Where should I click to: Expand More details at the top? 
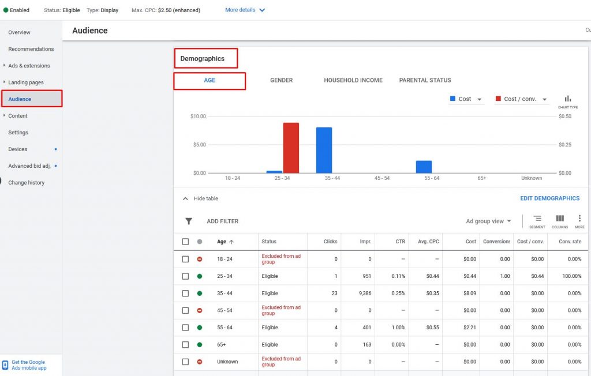245,10
